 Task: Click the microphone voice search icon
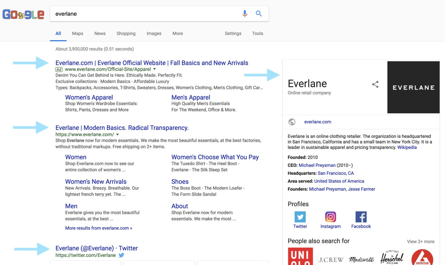tap(245, 14)
